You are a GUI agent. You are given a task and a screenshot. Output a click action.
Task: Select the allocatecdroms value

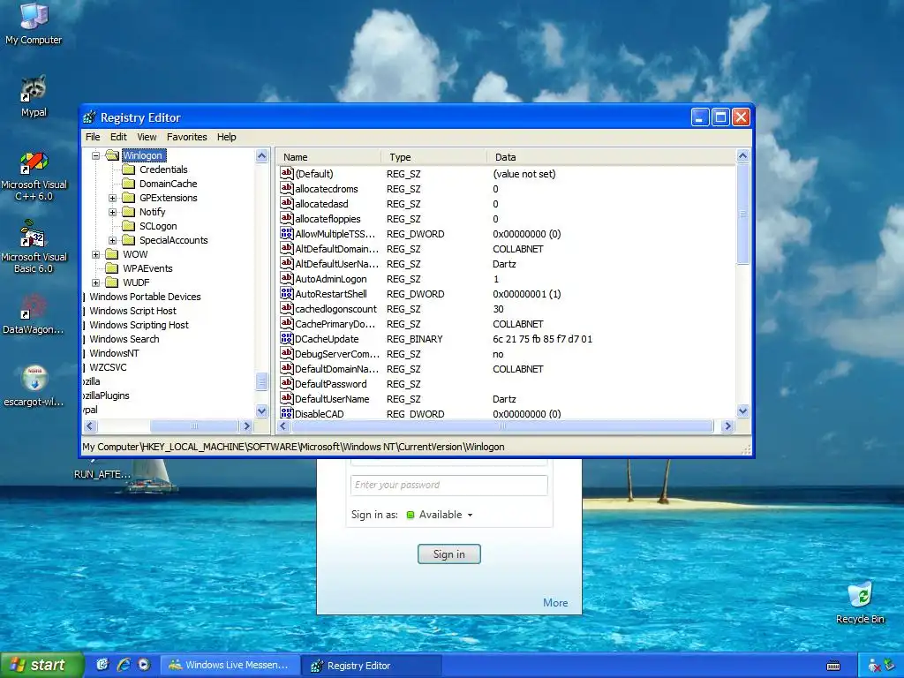(x=327, y=189)
